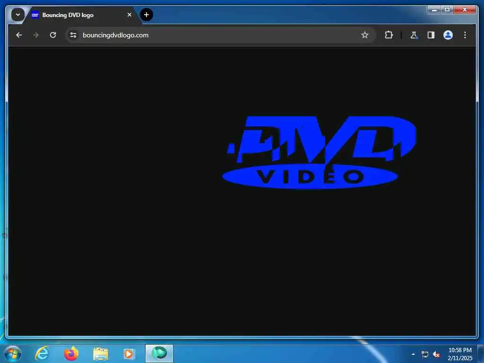Close the Bouncing DVD logo tab
The image size is (484, 363).
pyautogui.click(x=130, y=15)
